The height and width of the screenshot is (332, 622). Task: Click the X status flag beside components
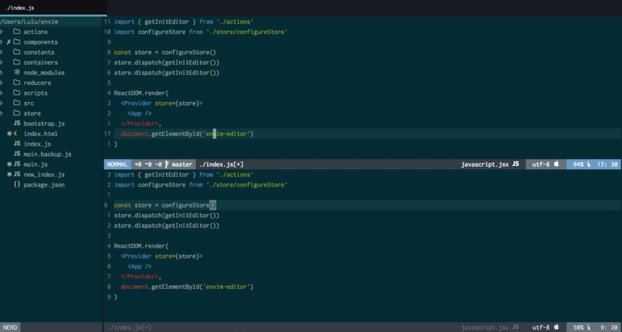click(9, 42)
